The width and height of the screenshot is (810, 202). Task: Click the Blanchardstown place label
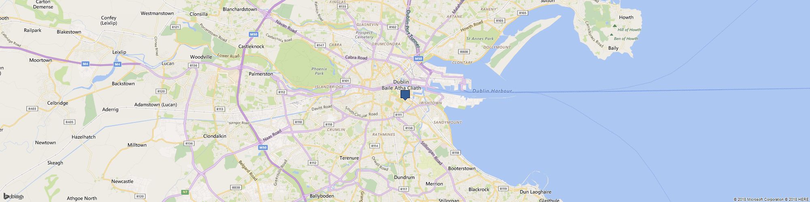coord(240,9)
